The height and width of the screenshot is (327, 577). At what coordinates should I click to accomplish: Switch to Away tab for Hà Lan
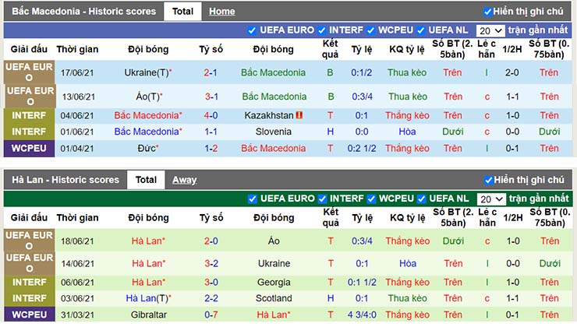click(x=184, y=180)
